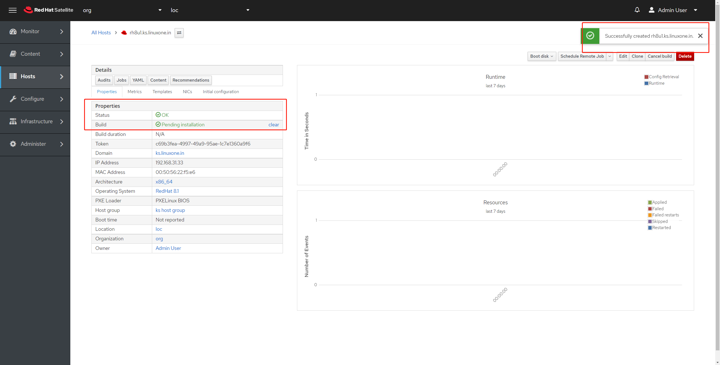Open the Schedule Remote Job caret

[x=609, y=56]
